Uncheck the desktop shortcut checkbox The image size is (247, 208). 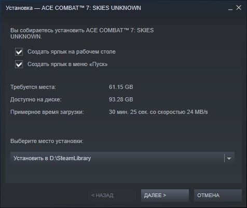coord(19,51)
